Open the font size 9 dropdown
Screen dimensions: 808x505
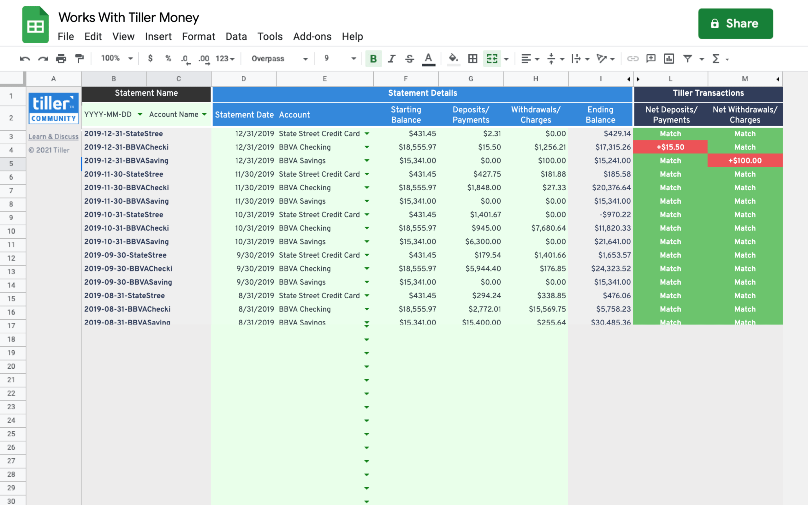(x=340, y=58)
